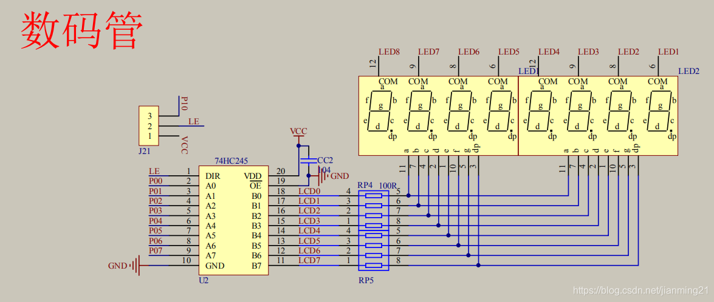Click the P00 net label
This screenshot has height=302, width=714.
pos(156,180)
